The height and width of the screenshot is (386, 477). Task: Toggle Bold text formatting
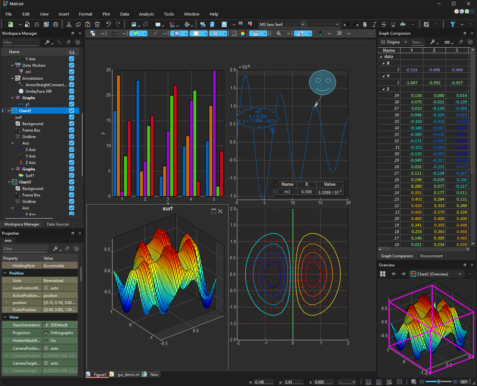pyautogui.click(x=365, y=24)
